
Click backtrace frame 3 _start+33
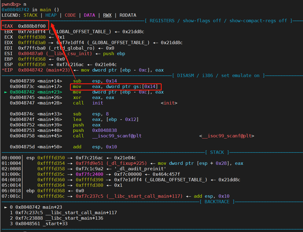(x=39, y=224)
